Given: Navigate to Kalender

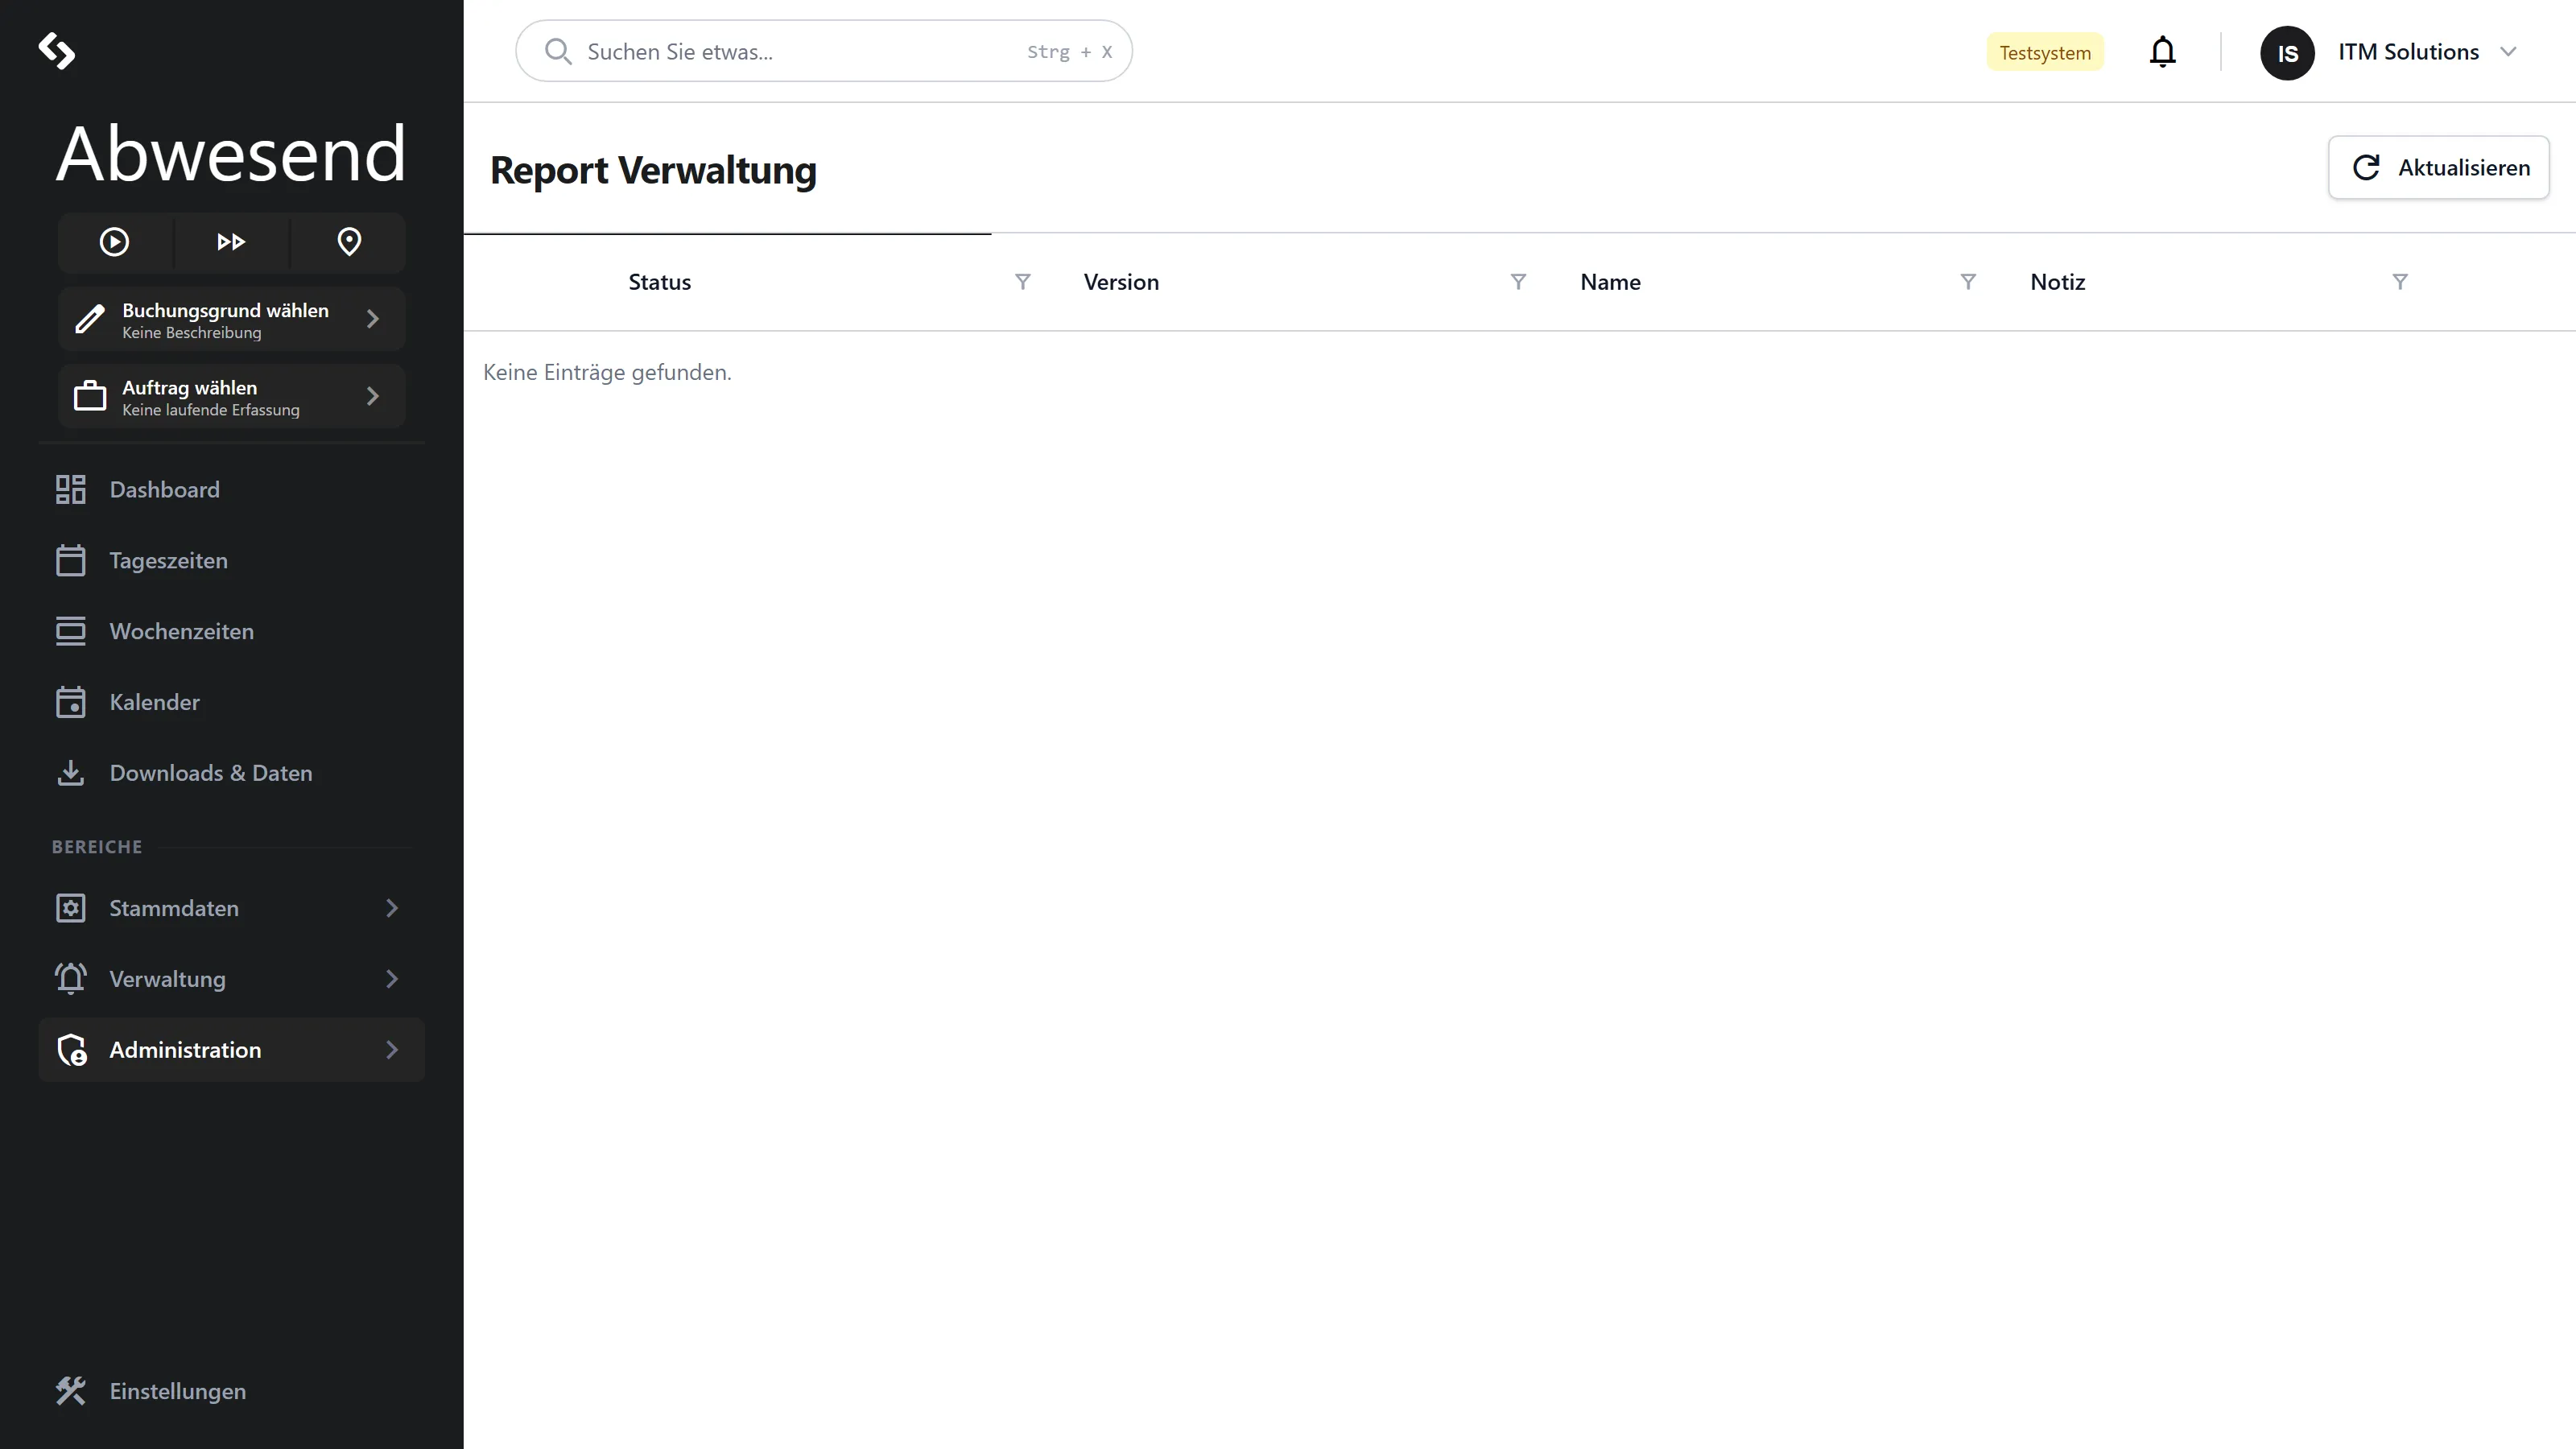Looking at the screenshot, I should click(232, 703).
